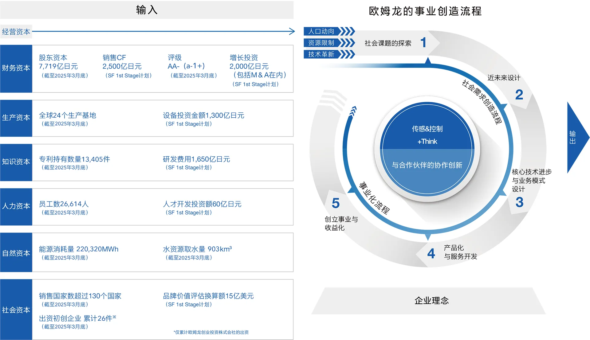Click the 经营资本 label
This screenshot has height=340, width=590.
[16, 32]
